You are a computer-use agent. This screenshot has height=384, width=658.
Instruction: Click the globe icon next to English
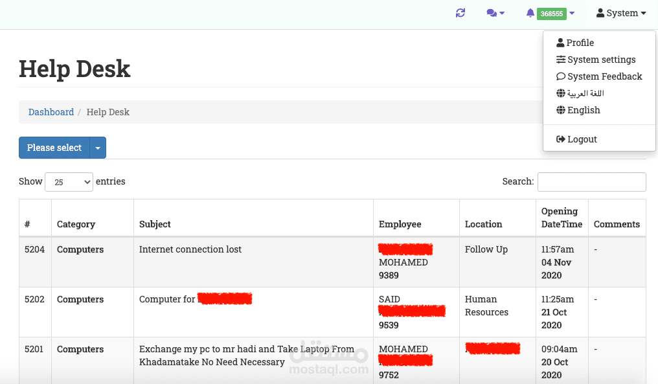561,110
